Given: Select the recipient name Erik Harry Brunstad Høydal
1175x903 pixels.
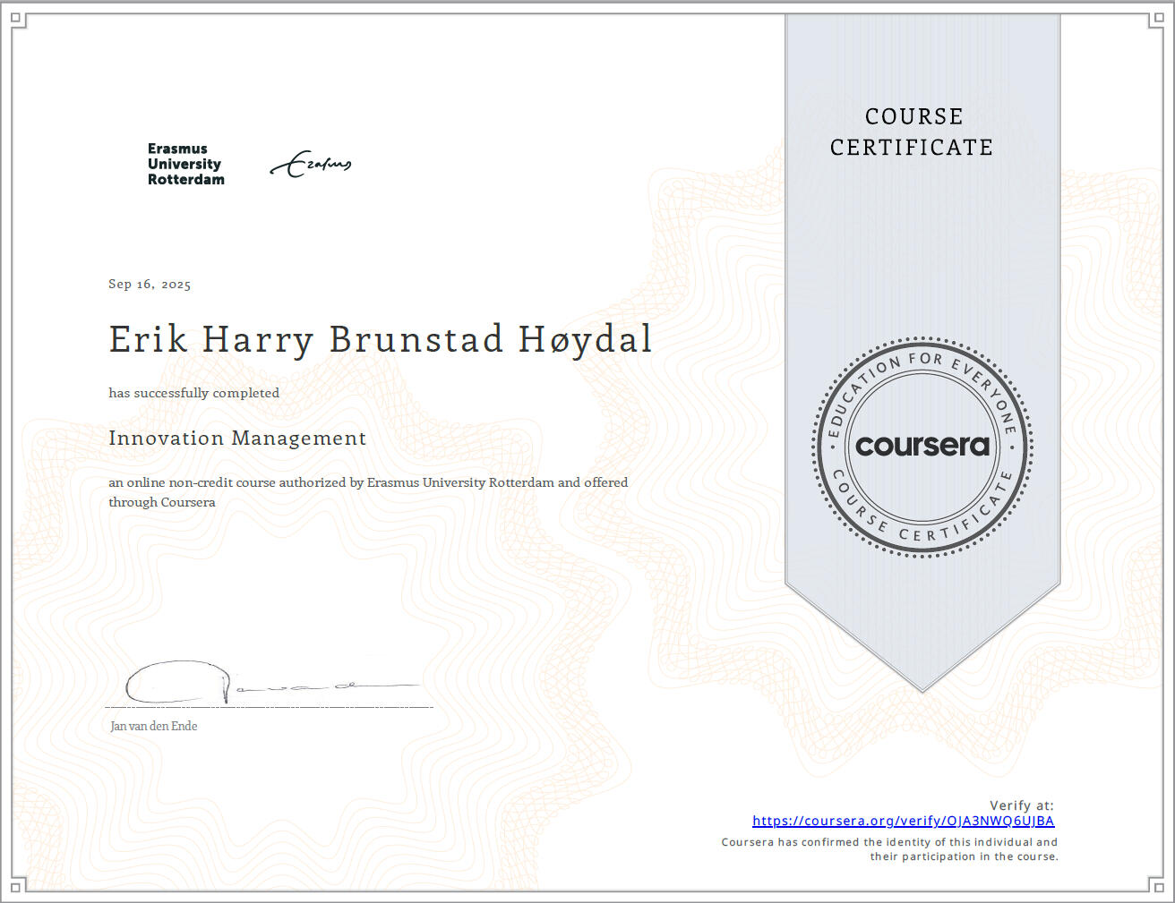Looking at the screenshot, I should (x=380, y=340).
